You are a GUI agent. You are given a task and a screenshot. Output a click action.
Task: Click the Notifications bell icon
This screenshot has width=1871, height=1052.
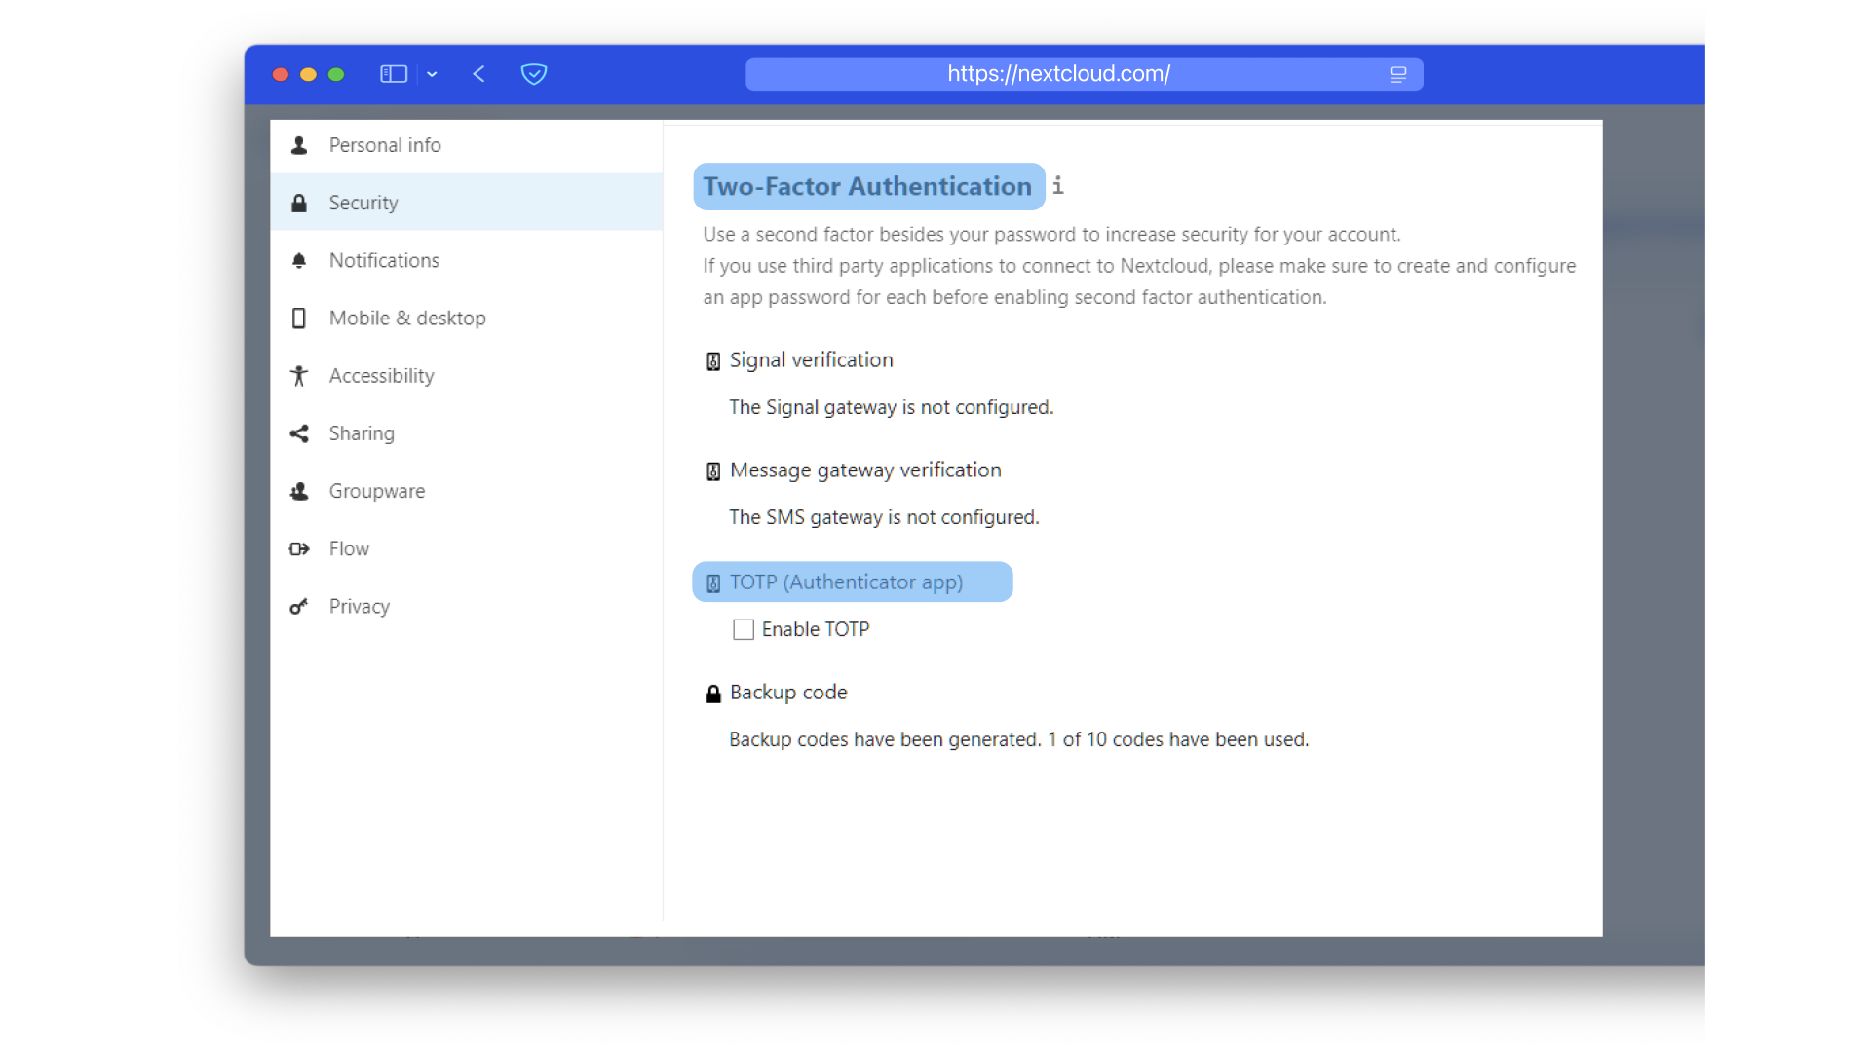coord(299,260)
